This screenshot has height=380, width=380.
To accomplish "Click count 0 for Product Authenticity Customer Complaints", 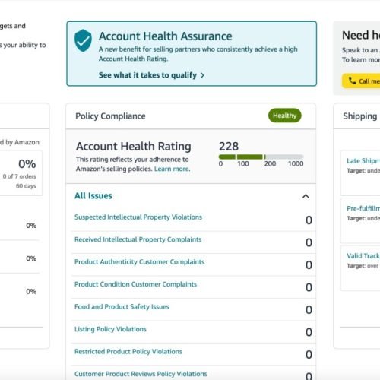I will click(309, 265).
